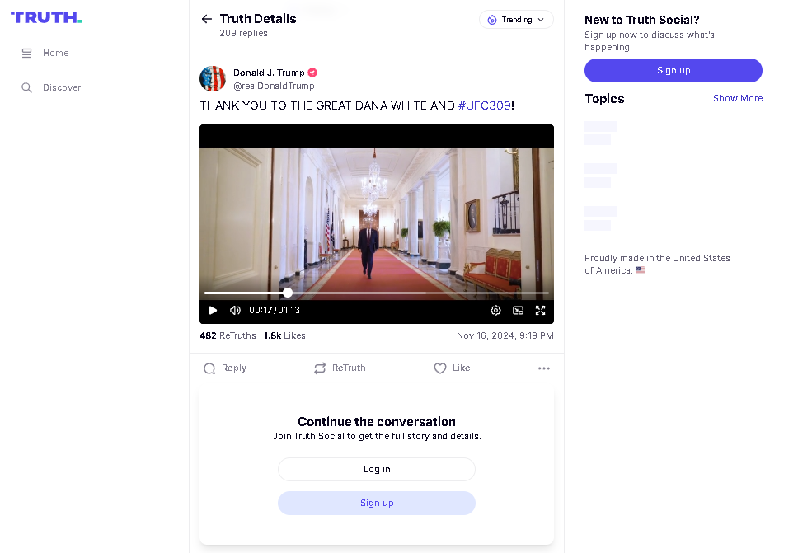Image resolution: width=798 pixels, height=553 pixels.
Task: Click the verified badge next to Donald J. Trump
Action: click(312, 73)
